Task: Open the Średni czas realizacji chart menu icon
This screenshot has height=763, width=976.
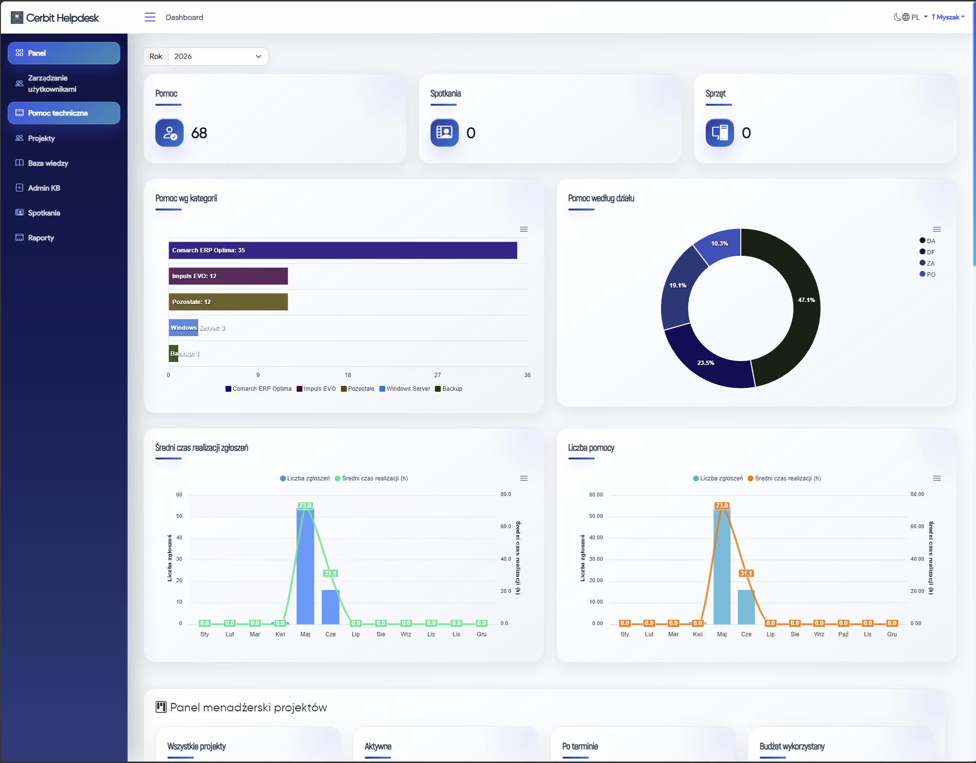Action: pos(524,478)
